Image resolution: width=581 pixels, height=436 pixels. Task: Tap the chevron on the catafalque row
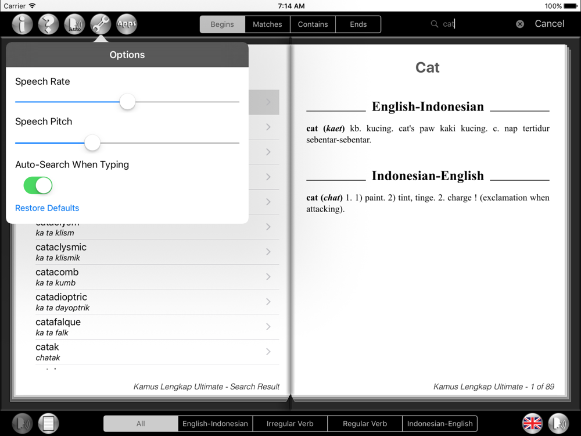click(x=268, y=327)
